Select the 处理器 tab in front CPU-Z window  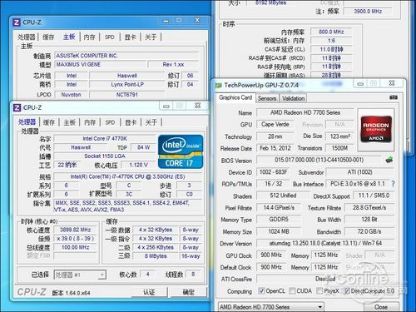tap(27, 122)
